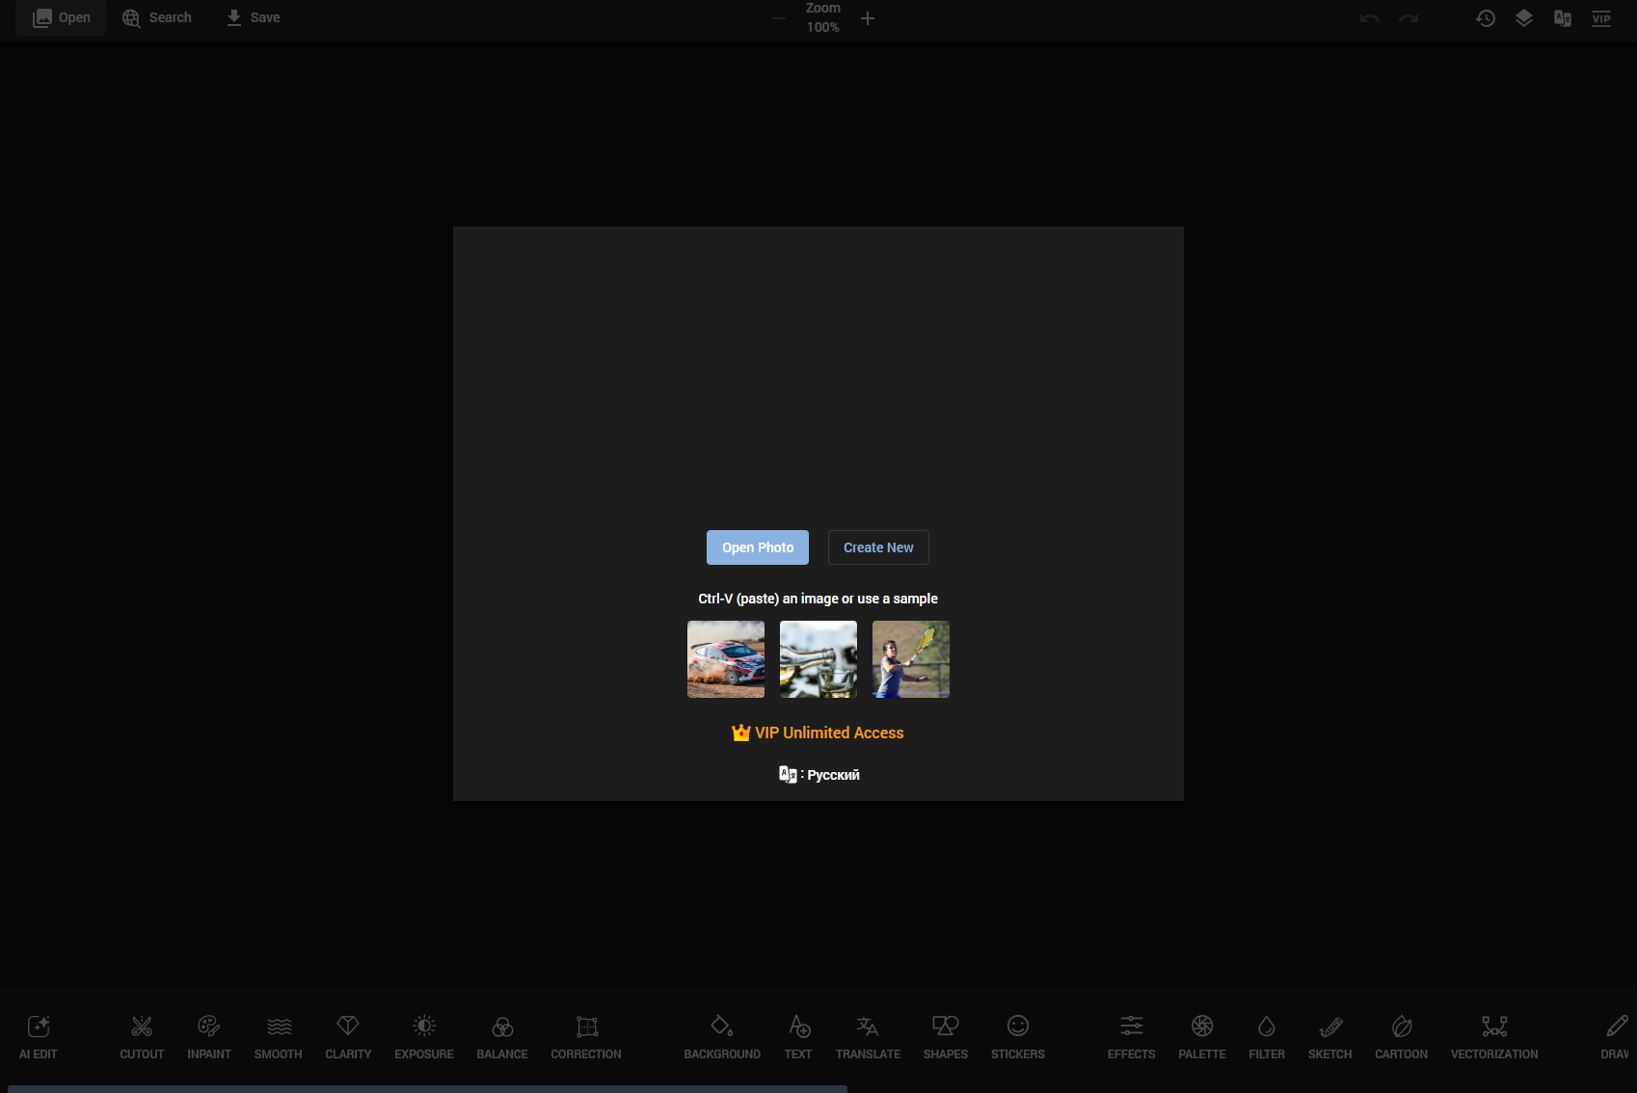Decrease zoom with the minus button
Viewport: 1637px width, 1093px height.
coord(779,18)
